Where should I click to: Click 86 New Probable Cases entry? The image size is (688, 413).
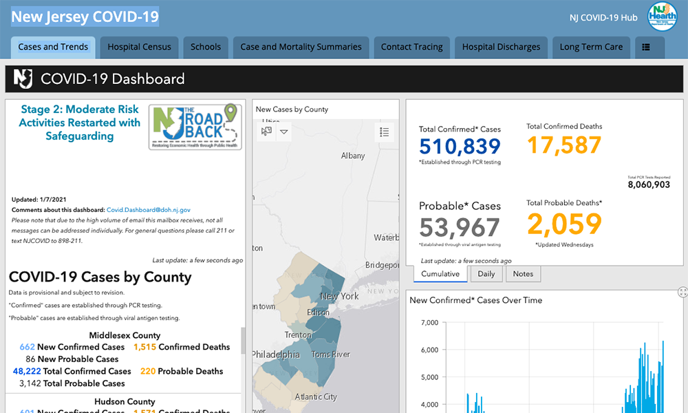72,359
